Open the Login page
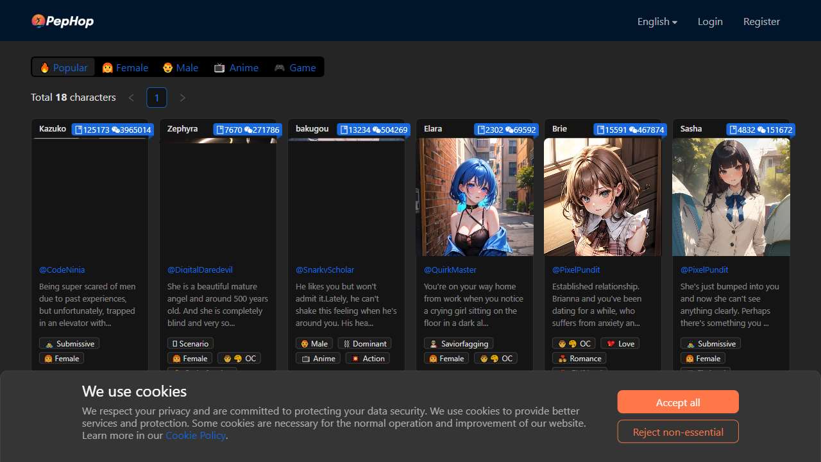 (710, 21)
